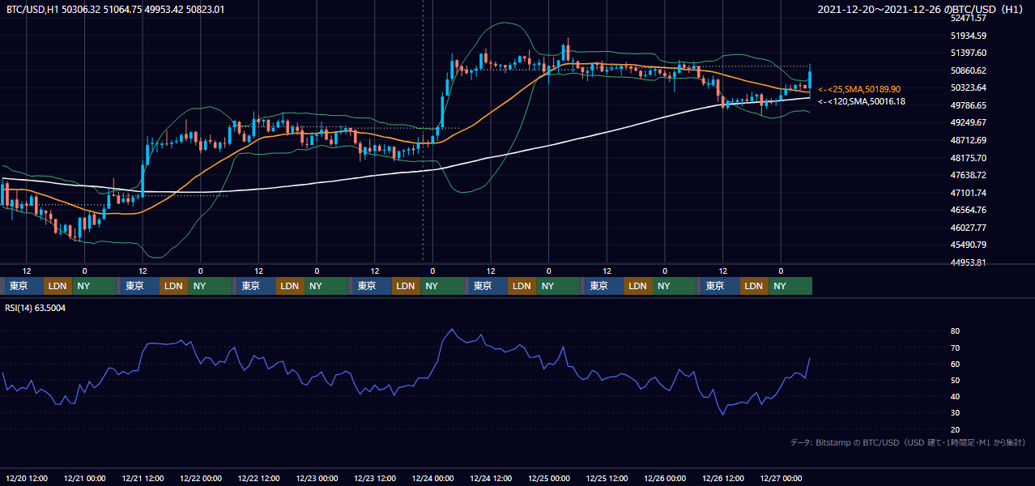Select the 120 SMA label 50016.18
The image size is (1035, 486).
pyautogui.click(x=862, y=102)
